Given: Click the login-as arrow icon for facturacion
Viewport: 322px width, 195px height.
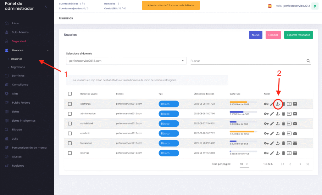Looking at the screenshot, I should 289,143.
